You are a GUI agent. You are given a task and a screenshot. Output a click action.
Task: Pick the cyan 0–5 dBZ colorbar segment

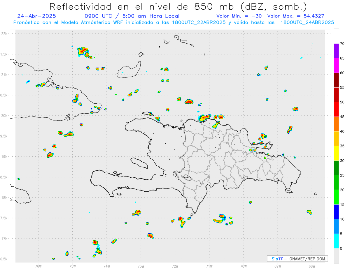[336, 241]
